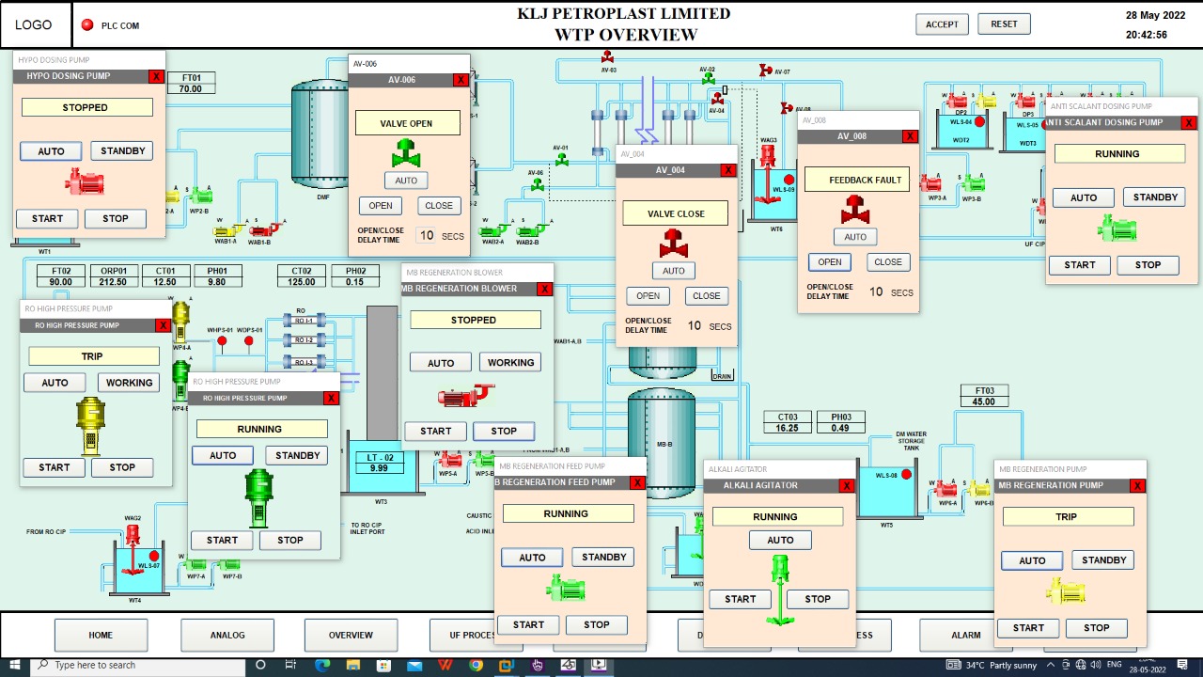Stop the Alkali Agitator
The width and height of the screenshot is (1203, 677).
pos(818,599)
